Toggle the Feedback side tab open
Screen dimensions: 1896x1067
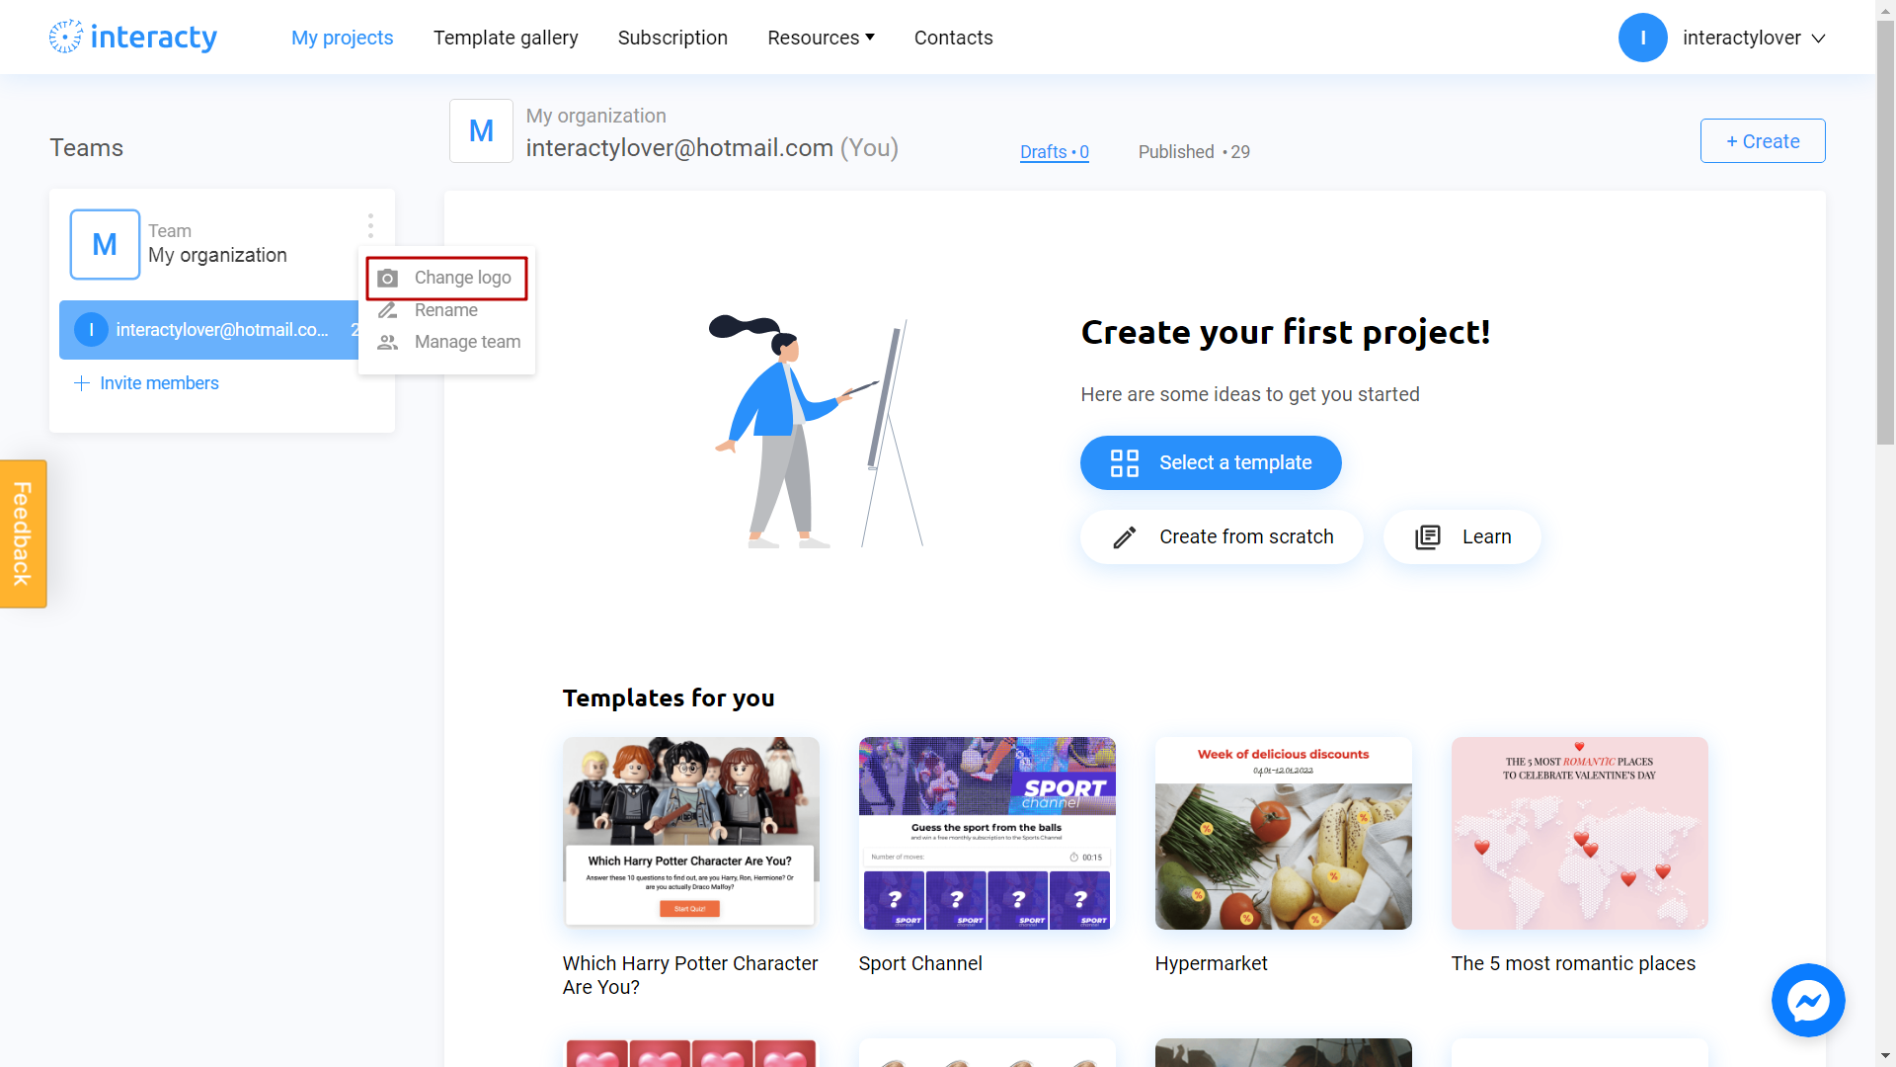(22, 533)
